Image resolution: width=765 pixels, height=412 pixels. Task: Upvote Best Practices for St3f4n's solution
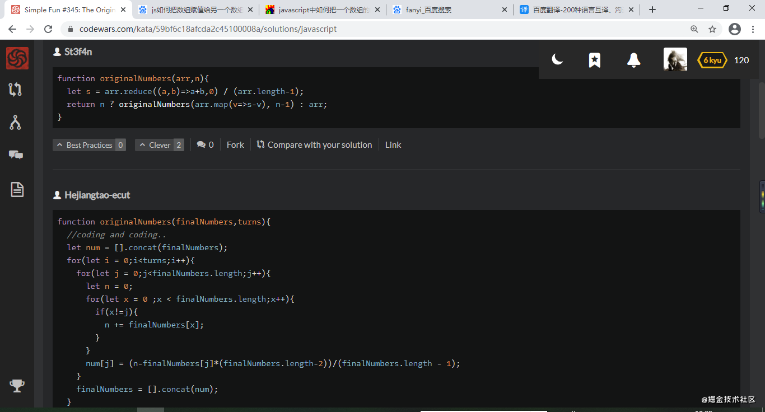[x=89, y=145]
